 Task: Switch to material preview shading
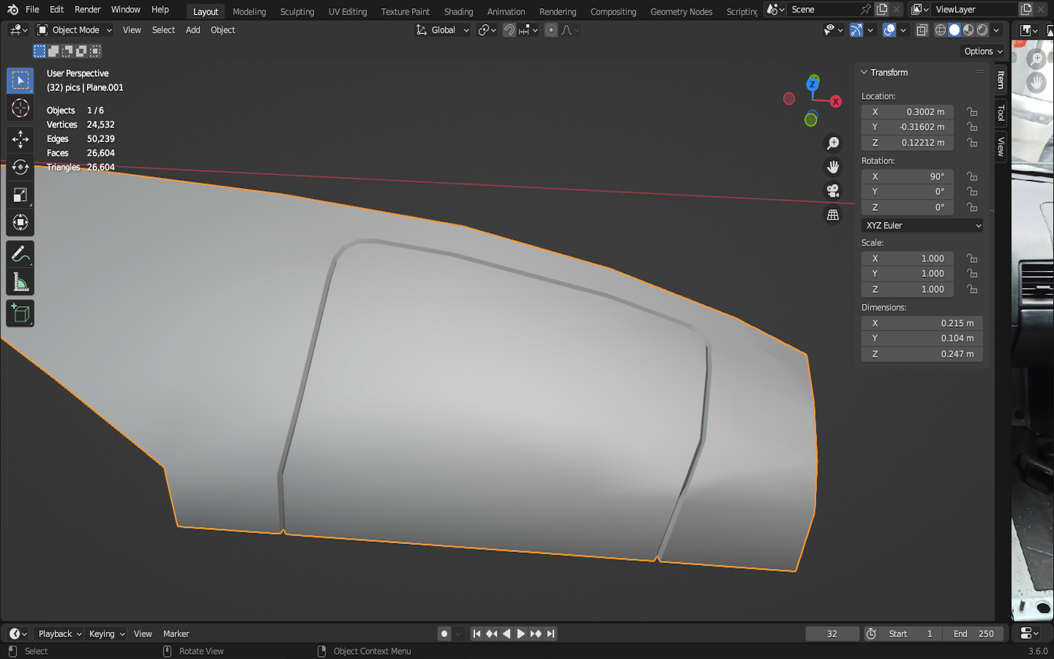pyautogui.click(x=968, y=30)
